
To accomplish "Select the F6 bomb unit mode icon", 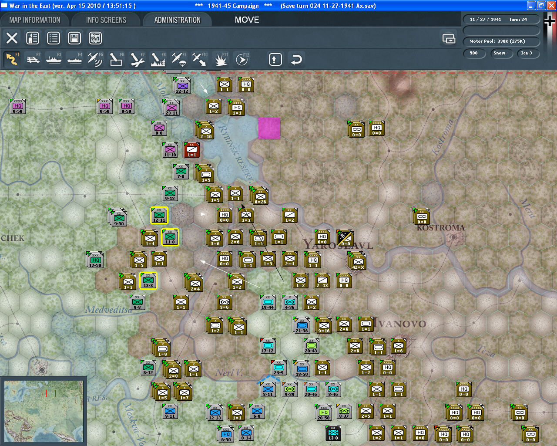I will [x=116, y=59].
